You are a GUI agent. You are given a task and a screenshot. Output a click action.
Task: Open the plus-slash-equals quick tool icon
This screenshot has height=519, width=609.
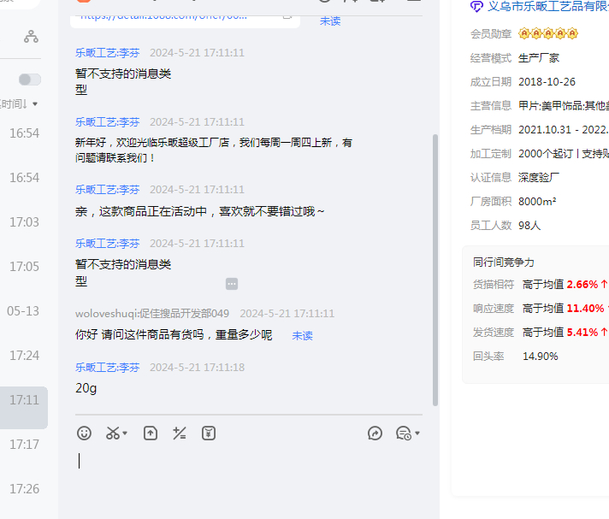click(x=180, y=433)
